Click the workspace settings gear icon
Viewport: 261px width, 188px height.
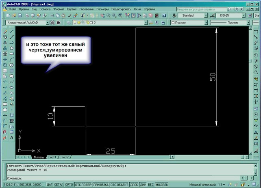coord(53,23)
